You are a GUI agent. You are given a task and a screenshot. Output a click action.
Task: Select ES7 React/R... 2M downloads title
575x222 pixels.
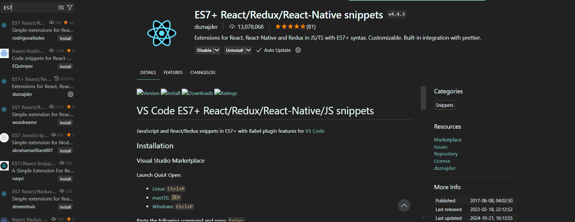coord(28,23)
